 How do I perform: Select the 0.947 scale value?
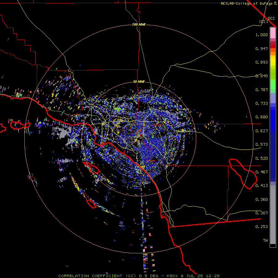coord(262,48)
